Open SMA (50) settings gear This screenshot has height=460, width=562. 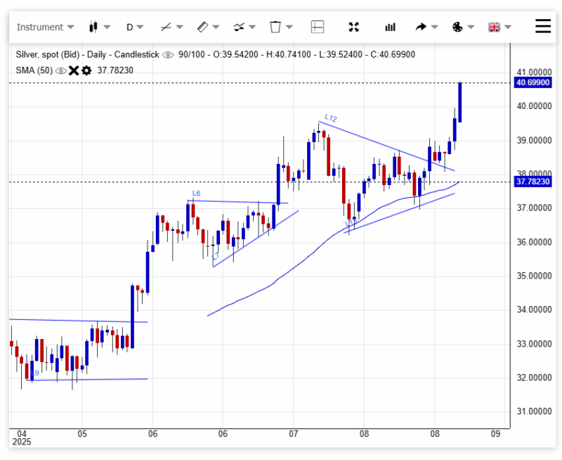coord(86,70)
